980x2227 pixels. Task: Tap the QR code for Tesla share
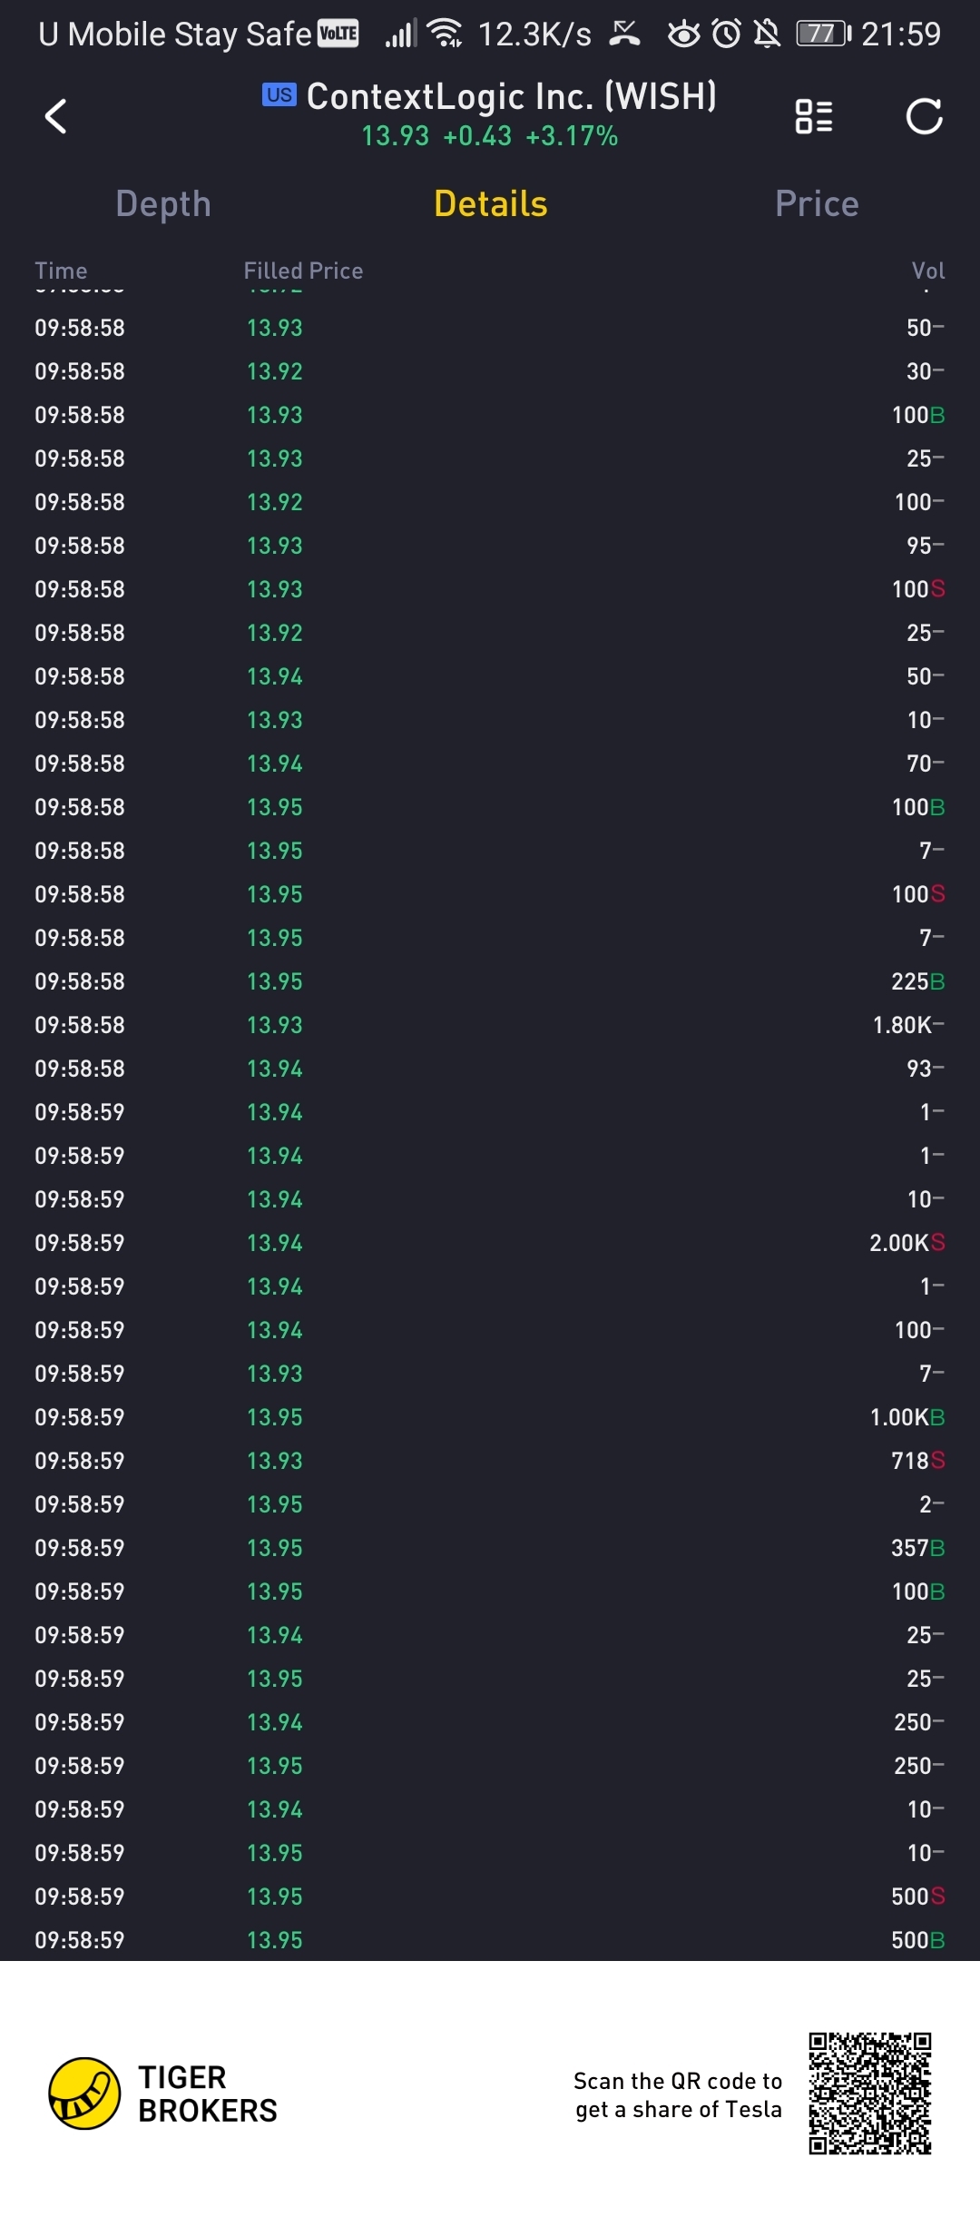(x=870, y=2093)
